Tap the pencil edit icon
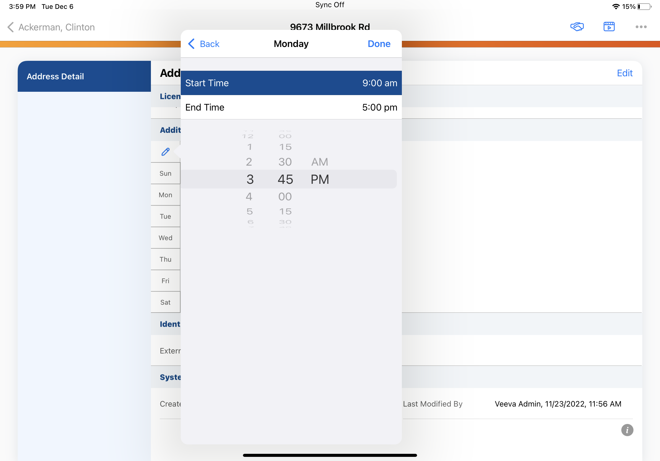Viewport: 660px width, 461px height. pos(166,151)
